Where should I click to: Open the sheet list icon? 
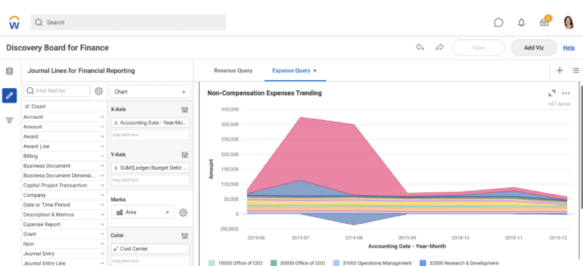point(576,70)
